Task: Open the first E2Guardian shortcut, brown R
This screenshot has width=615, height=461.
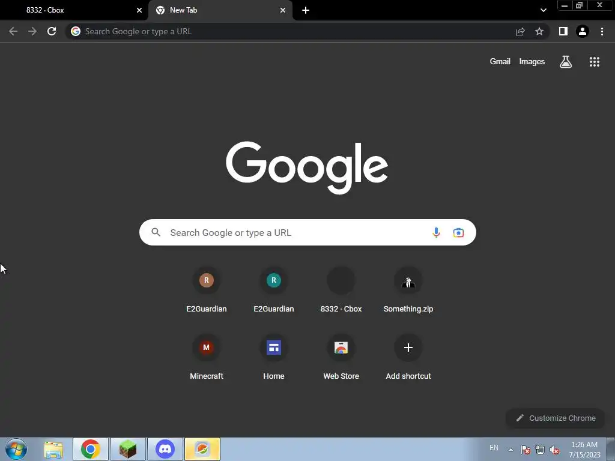Action: tap(207, 290)
